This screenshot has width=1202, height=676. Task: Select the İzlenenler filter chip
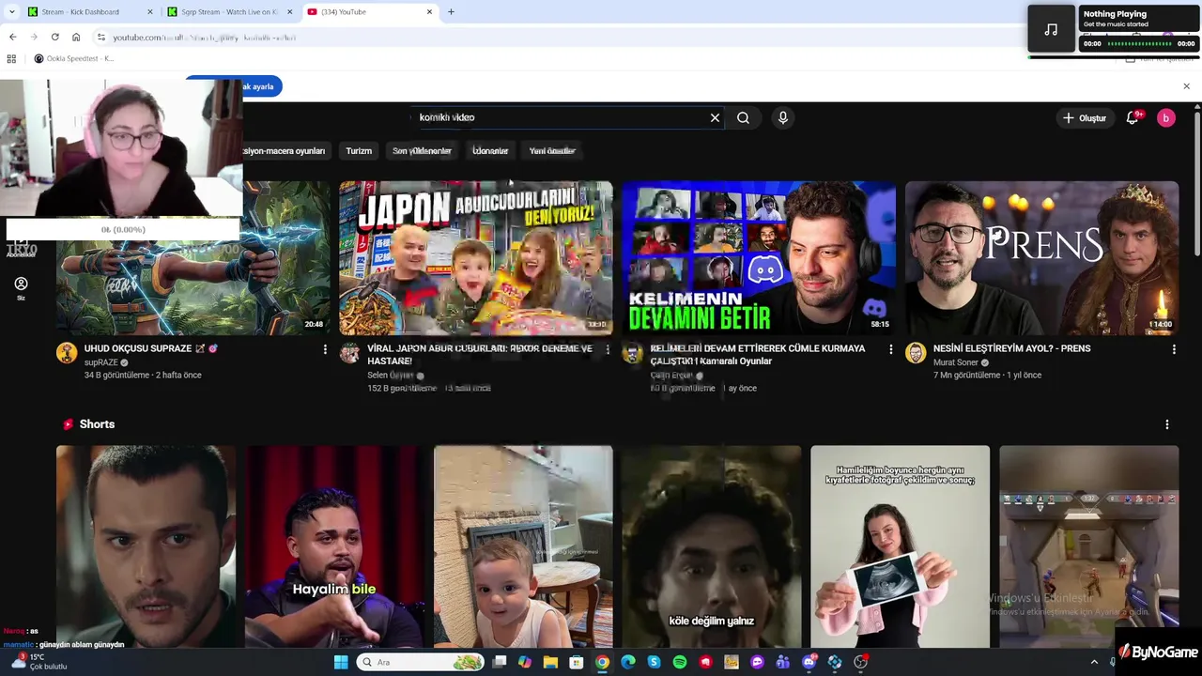pos(490,150)
